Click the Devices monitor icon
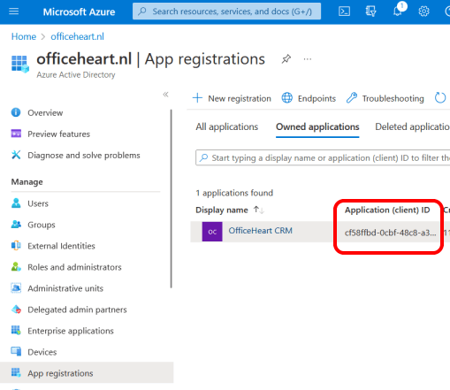This screenshot has width=450, height=390. pyautogui.click(x=16, y=352)
